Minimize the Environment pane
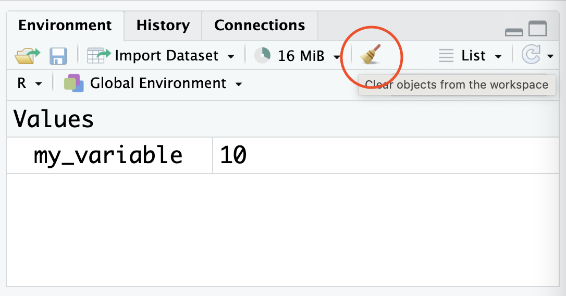 click(x=514, y=32)
